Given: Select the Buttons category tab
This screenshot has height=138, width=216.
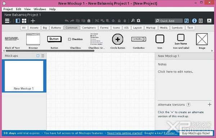Looking at the screenshot, I should [56, 28].
